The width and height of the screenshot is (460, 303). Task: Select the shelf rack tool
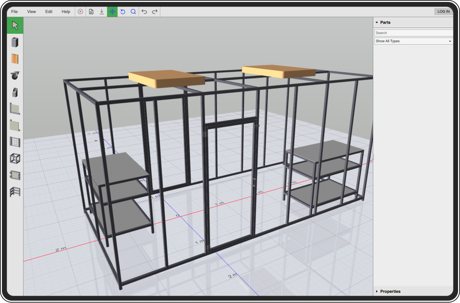coord(15,192)
